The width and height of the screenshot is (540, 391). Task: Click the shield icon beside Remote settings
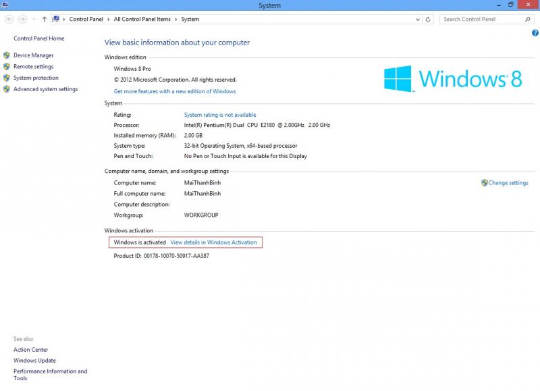pyautogui.click(x=7, y=66)
